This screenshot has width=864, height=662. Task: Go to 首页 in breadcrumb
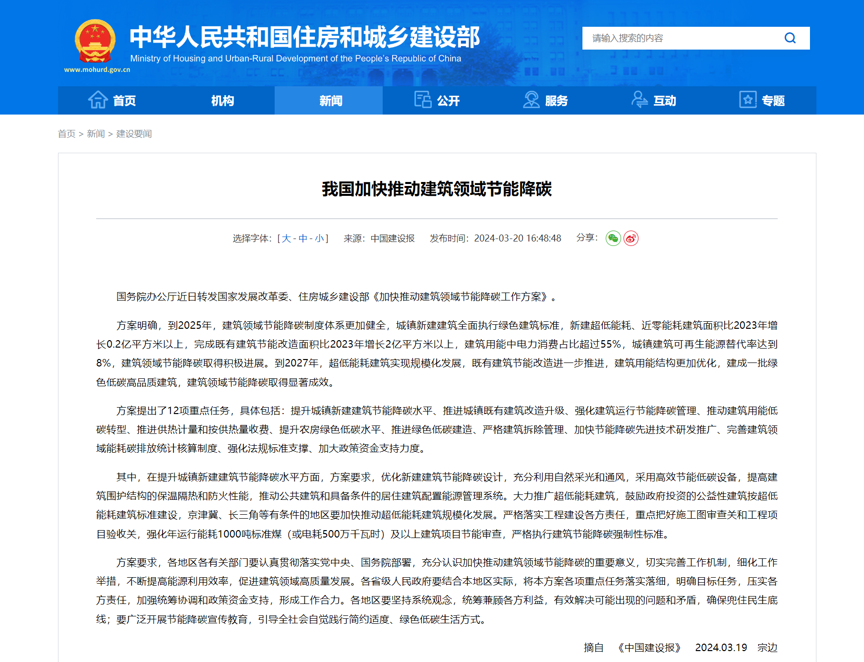(66, 134)
